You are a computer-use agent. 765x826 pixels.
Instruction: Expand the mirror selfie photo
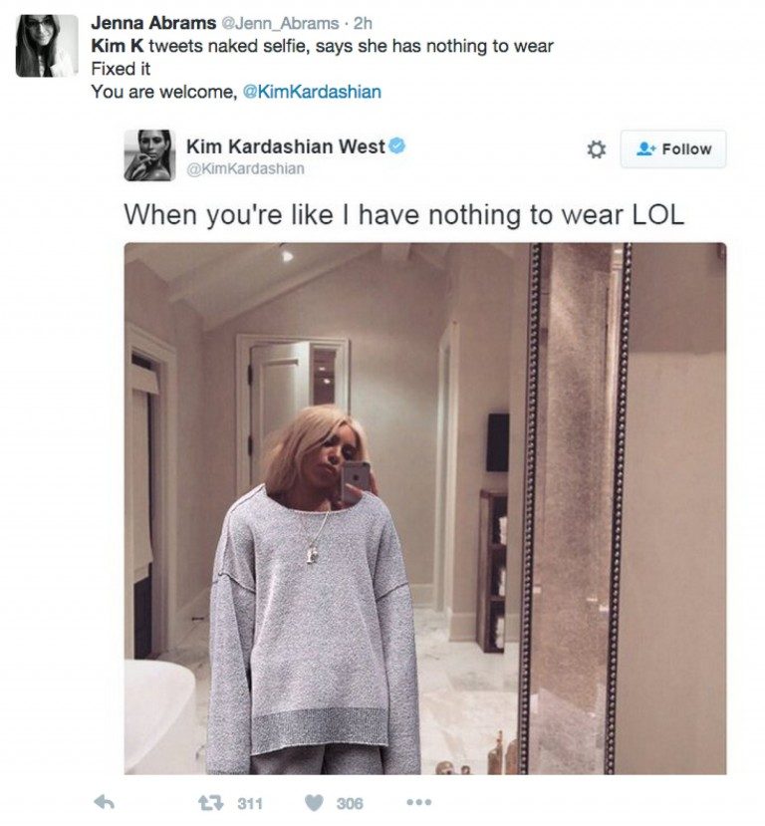pos(425,508)
